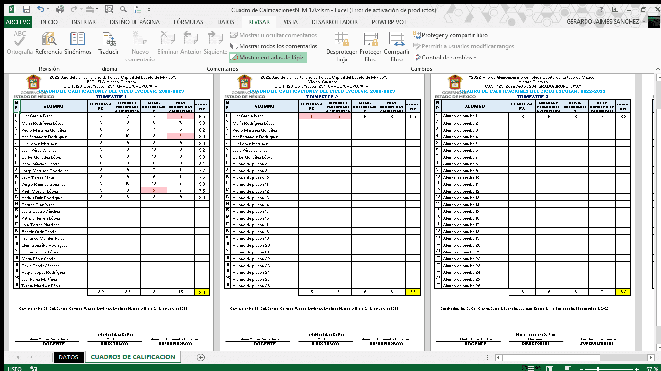Add a new sheet with the plus button
Viewport: 661px width, 371px height.
coord(201,357)
